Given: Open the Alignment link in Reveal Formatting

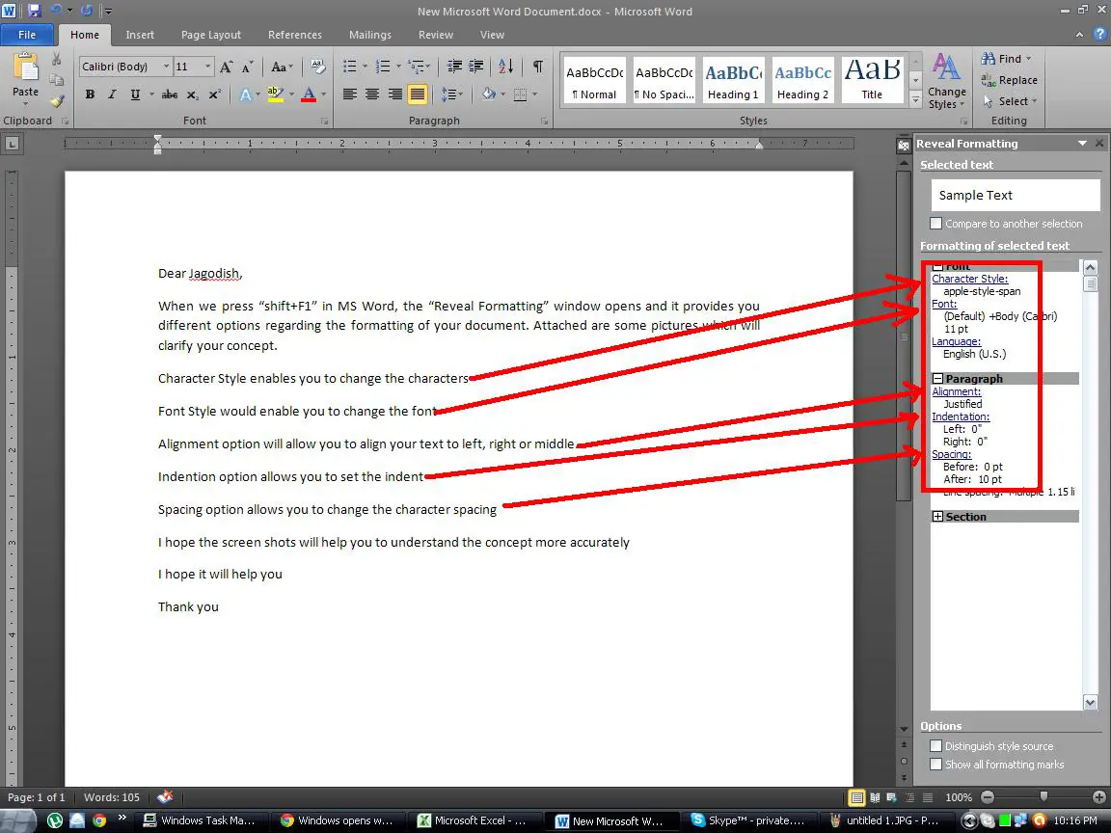Looking at the screenshot, I should (x=957, y=391).
